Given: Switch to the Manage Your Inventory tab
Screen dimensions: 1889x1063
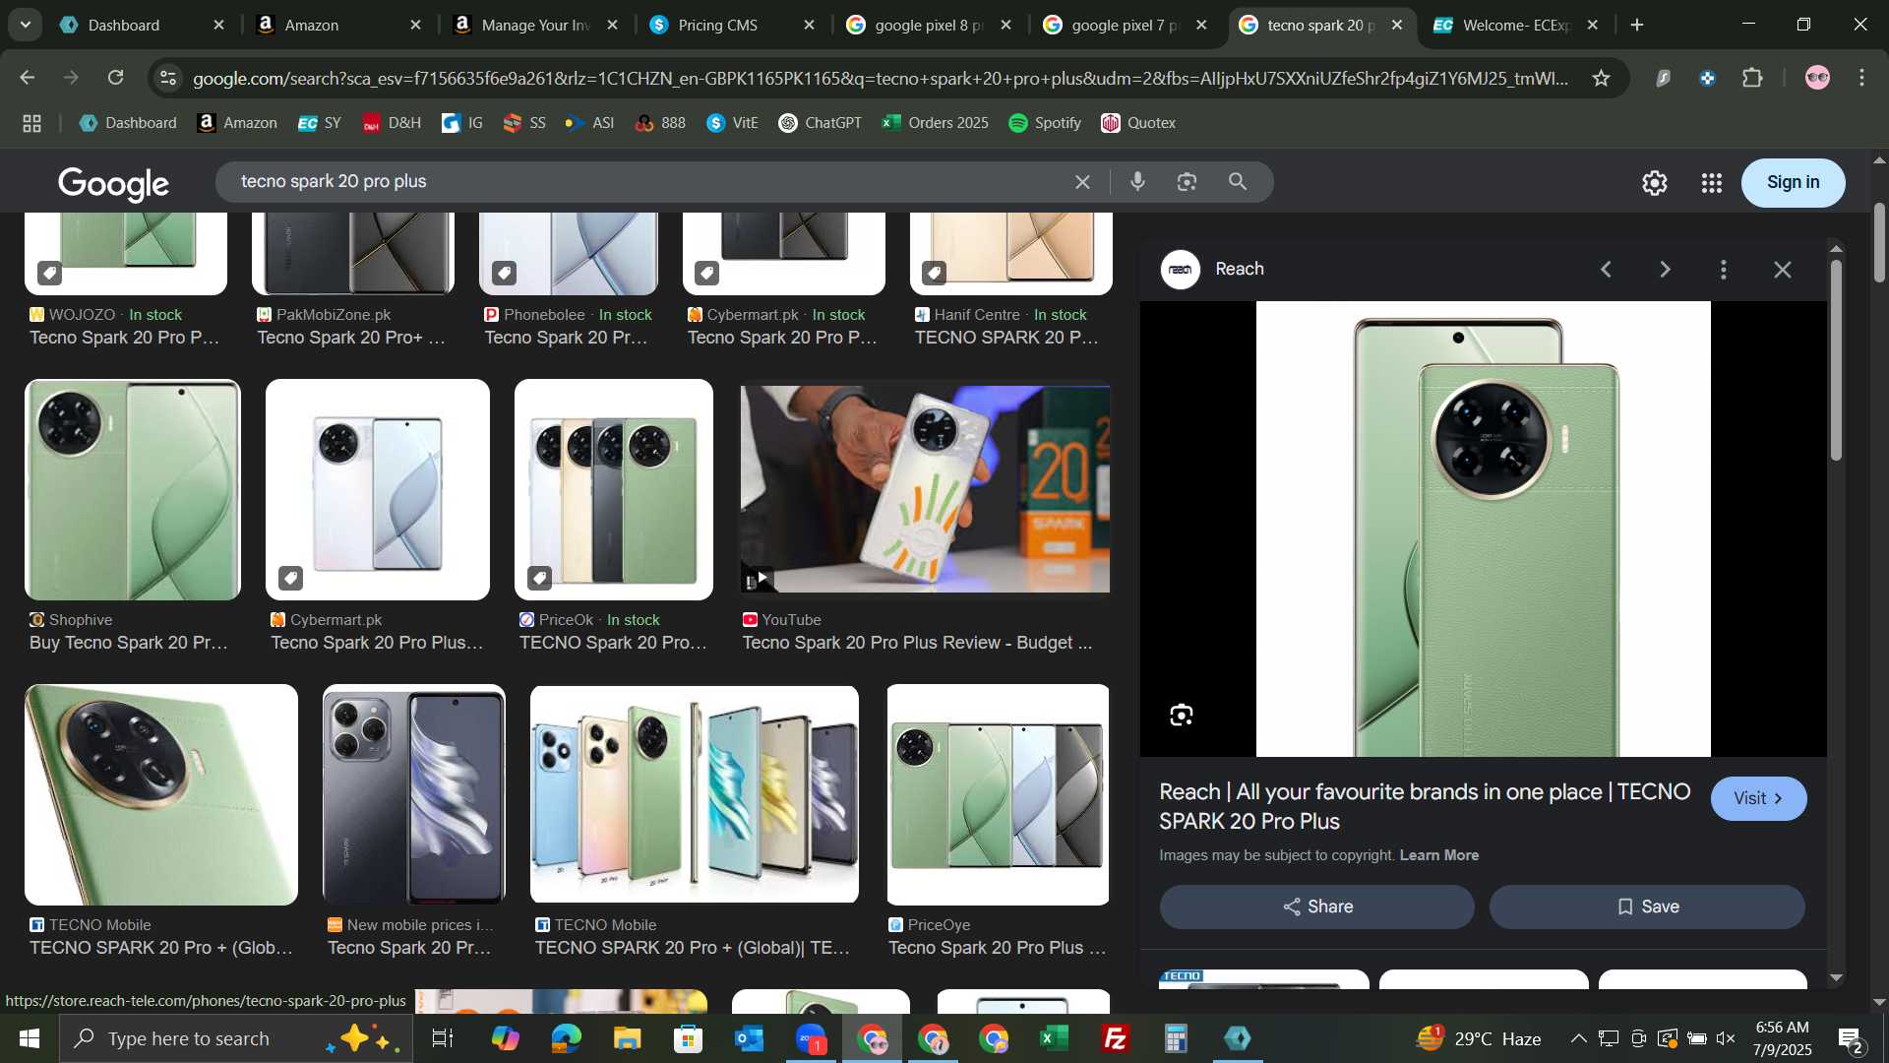Looking at the screenshot, I should pos(536,25).
